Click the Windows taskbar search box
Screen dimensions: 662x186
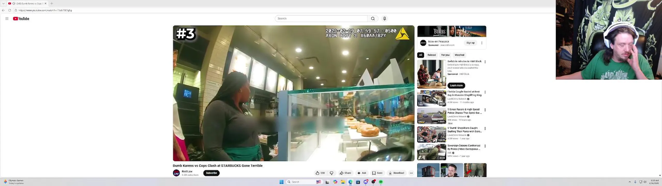click(x=304, y=182)
